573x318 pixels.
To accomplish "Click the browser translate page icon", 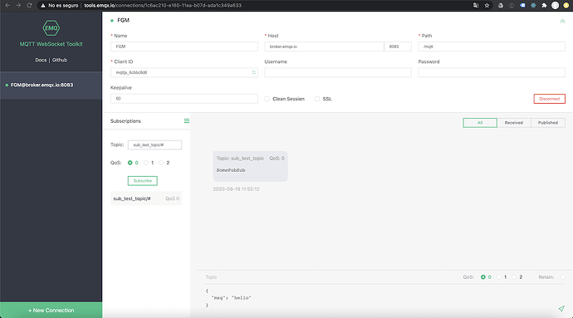I will 476,6.
